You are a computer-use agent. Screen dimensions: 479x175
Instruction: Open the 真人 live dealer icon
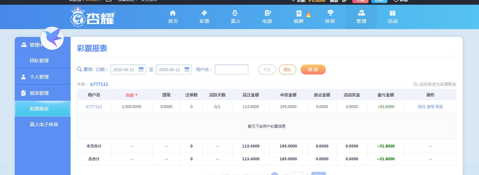click(235, 13)
